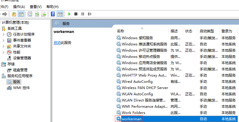239x122 pixels.
Task: Click the restart service icon
Action: [90, 14]
